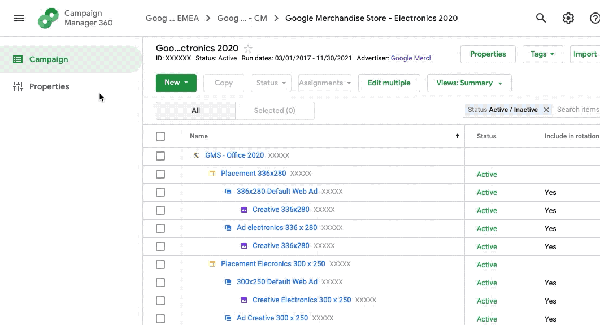Click the Campaign Manager 360 logo

[48, 18]
